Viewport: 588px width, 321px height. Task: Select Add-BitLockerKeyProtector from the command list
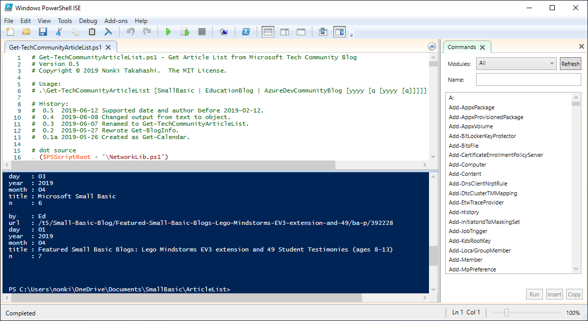pyautogui.click(x=483, y=135)
